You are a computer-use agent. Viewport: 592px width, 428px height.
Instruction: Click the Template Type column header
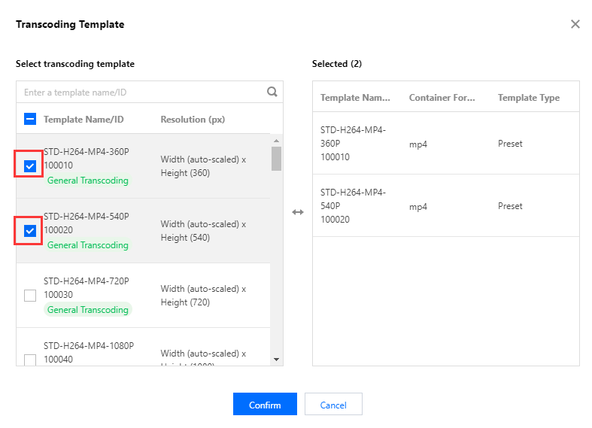tap(528, 98)
